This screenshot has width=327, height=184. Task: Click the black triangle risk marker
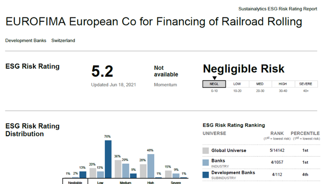[x=214, y=78]
